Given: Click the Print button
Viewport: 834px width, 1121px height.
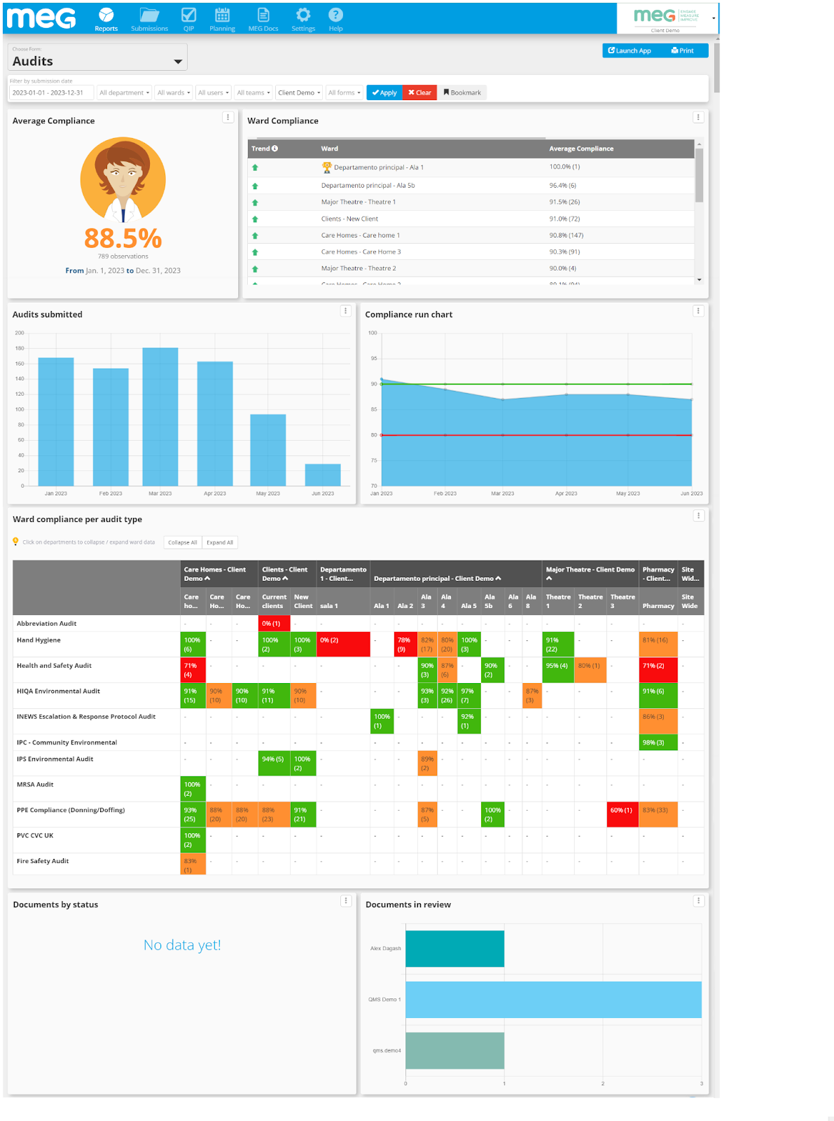Looking at the screenshot, I should click(x=683, y=50).
